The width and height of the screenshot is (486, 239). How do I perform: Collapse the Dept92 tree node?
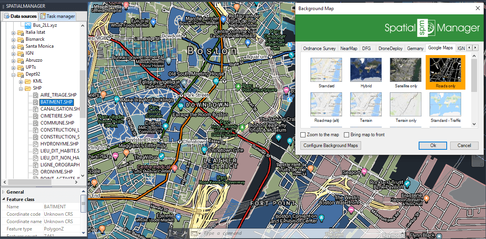tap(14, 74)
